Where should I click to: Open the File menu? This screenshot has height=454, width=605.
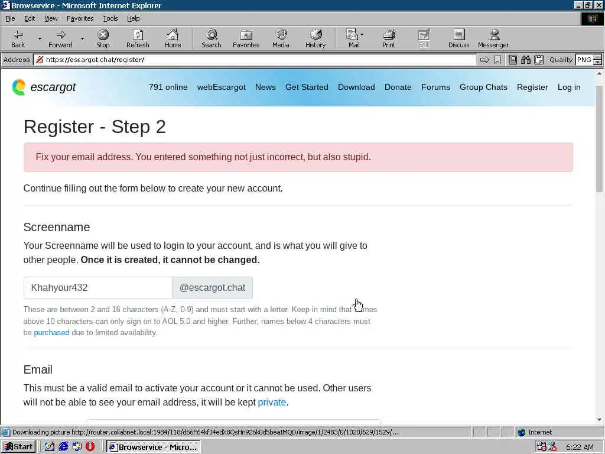click(10, 18)
